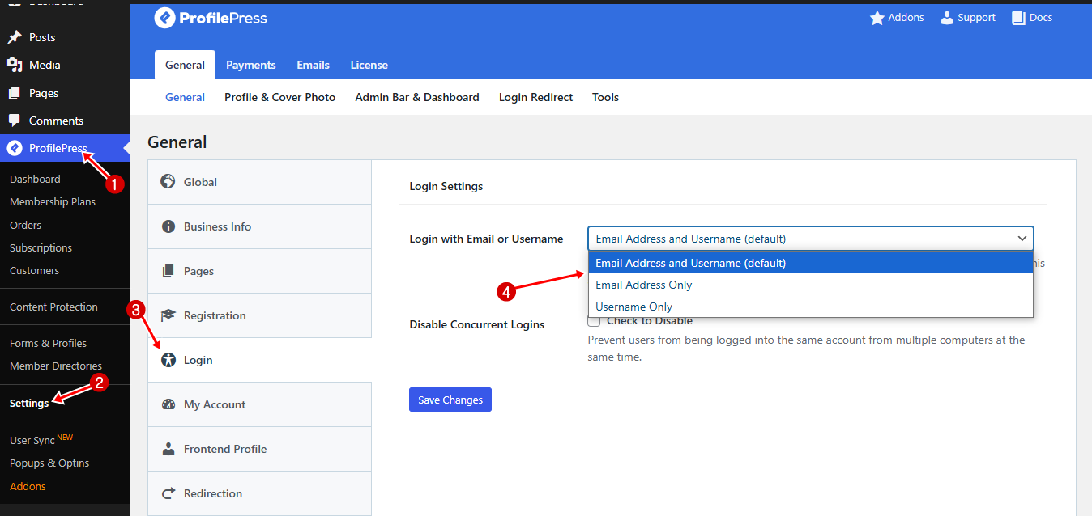
Task: Open the Login with Email or Username dropdown
Action: coord(811,239)
